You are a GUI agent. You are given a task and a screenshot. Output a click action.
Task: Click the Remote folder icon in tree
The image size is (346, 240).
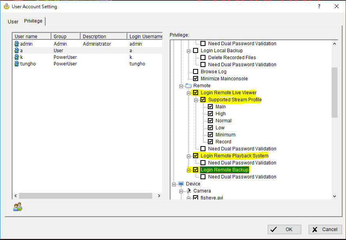[x=189, y=86]
